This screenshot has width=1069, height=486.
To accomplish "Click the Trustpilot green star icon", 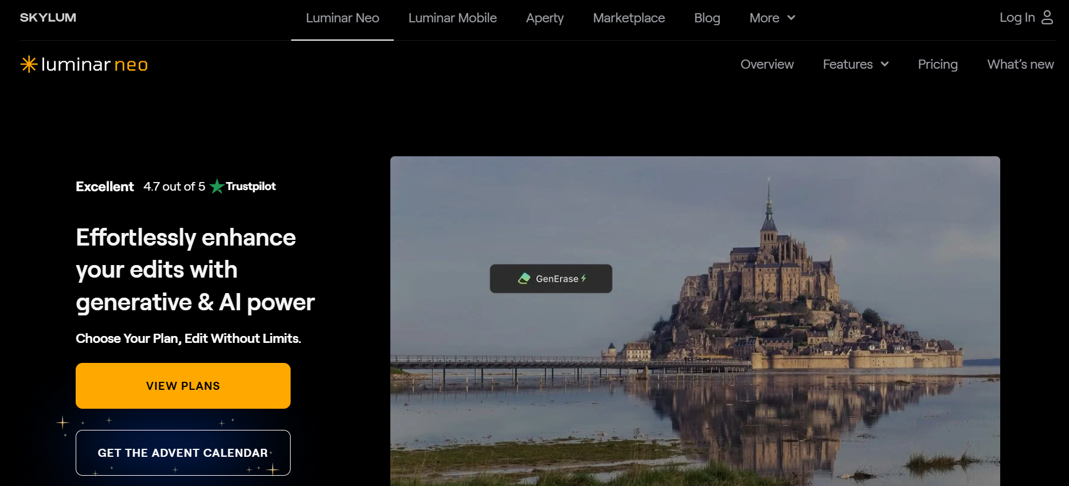I will (217, 187).
